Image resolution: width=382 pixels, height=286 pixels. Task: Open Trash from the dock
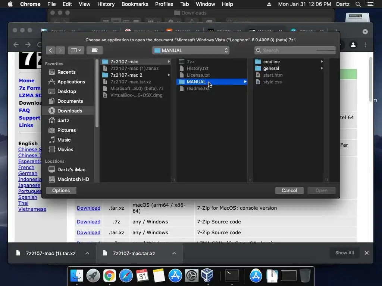(305, 276)
